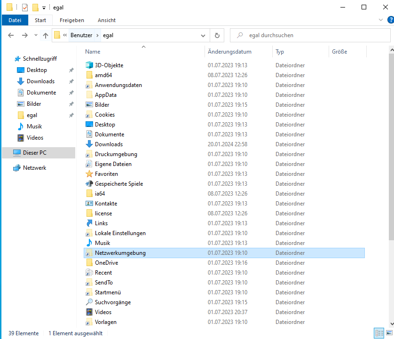394x339 pixels.
Task: Click the 3D-Objekte folder icon
Action: coord(90,65)
